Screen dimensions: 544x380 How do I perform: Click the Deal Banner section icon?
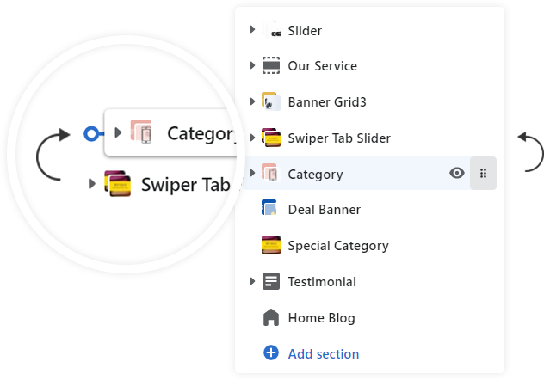(271, 209)
